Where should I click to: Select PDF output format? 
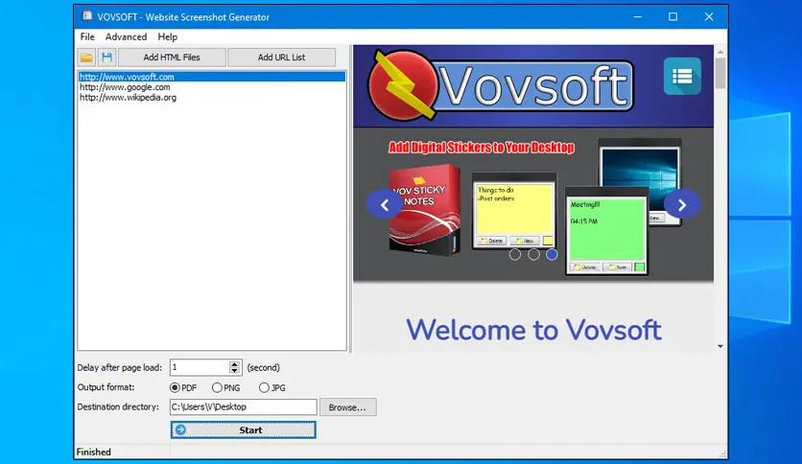175,388
